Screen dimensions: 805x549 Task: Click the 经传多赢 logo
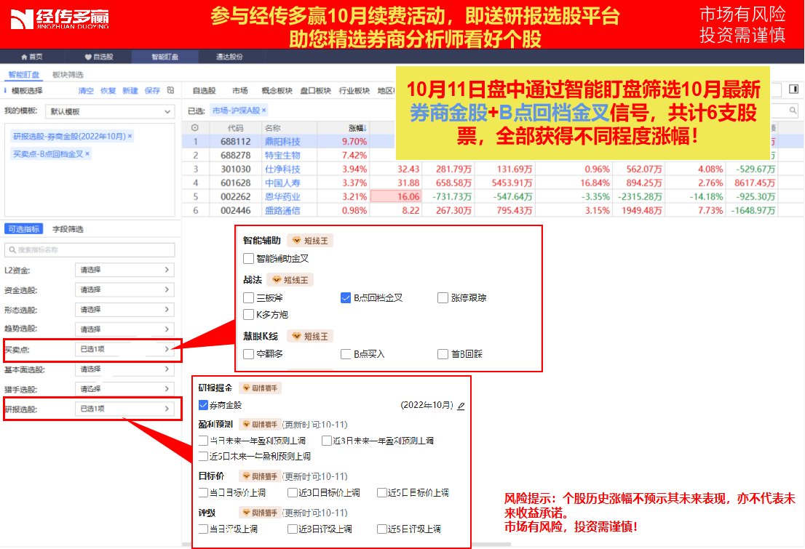(x=60, y=20)
